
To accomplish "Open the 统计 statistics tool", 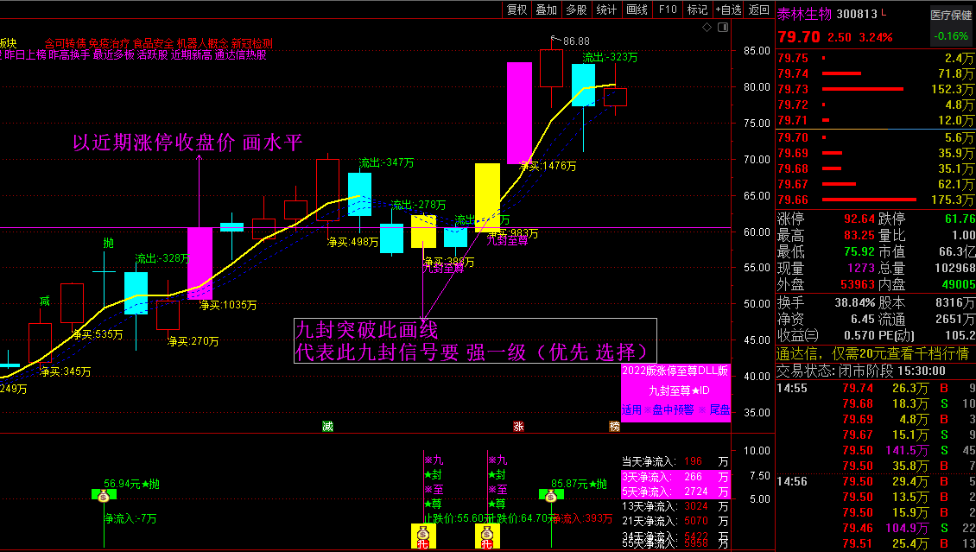I will 605,10.
